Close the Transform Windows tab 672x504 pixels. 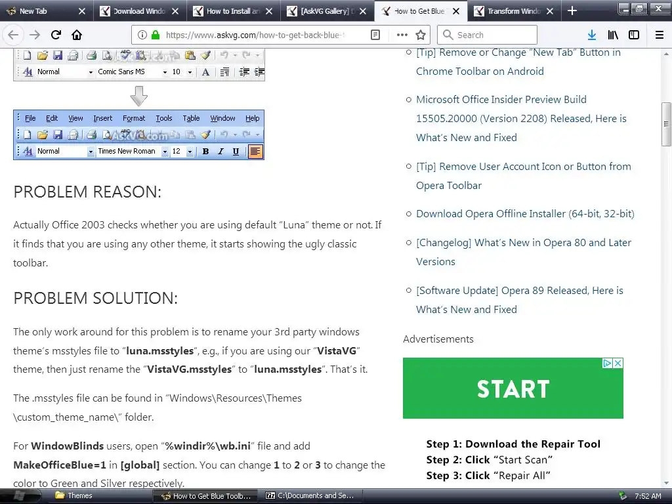pos(551,11)
